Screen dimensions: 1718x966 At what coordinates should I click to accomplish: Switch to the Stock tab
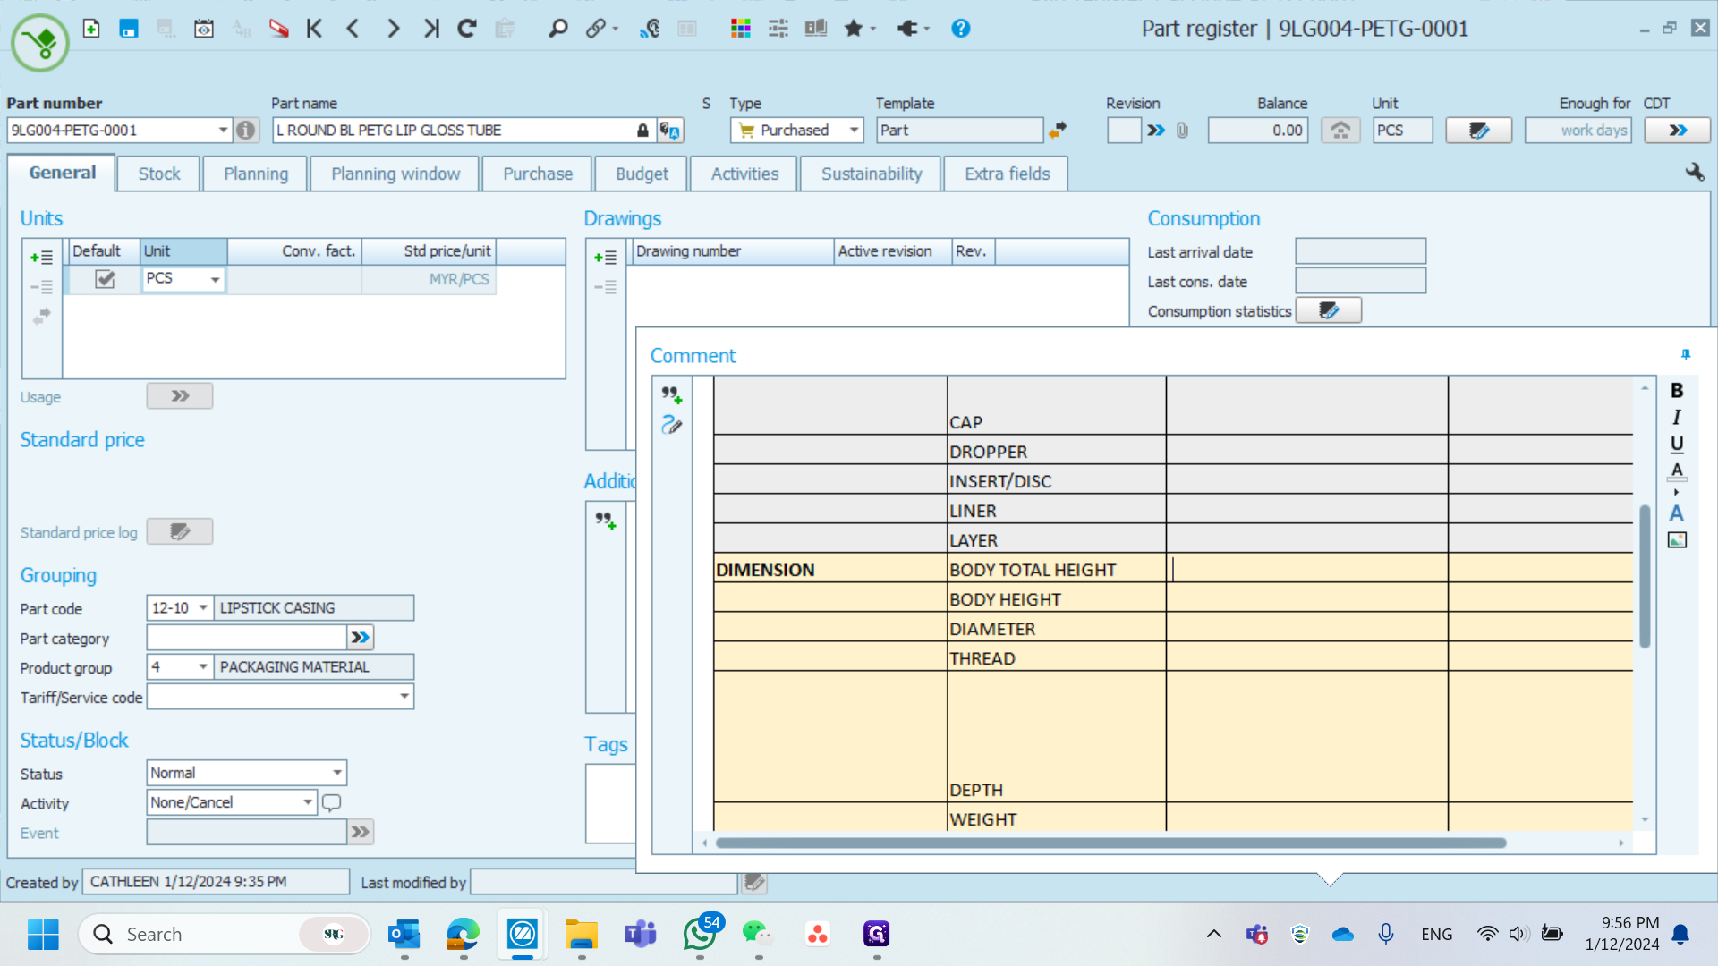(159, 174)
